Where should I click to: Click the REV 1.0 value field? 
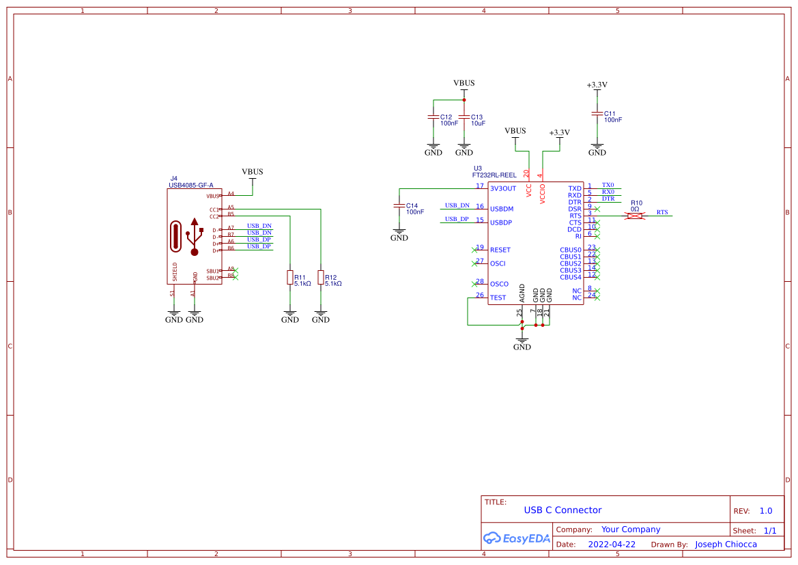pyautogui.click(x=765, y=510)
